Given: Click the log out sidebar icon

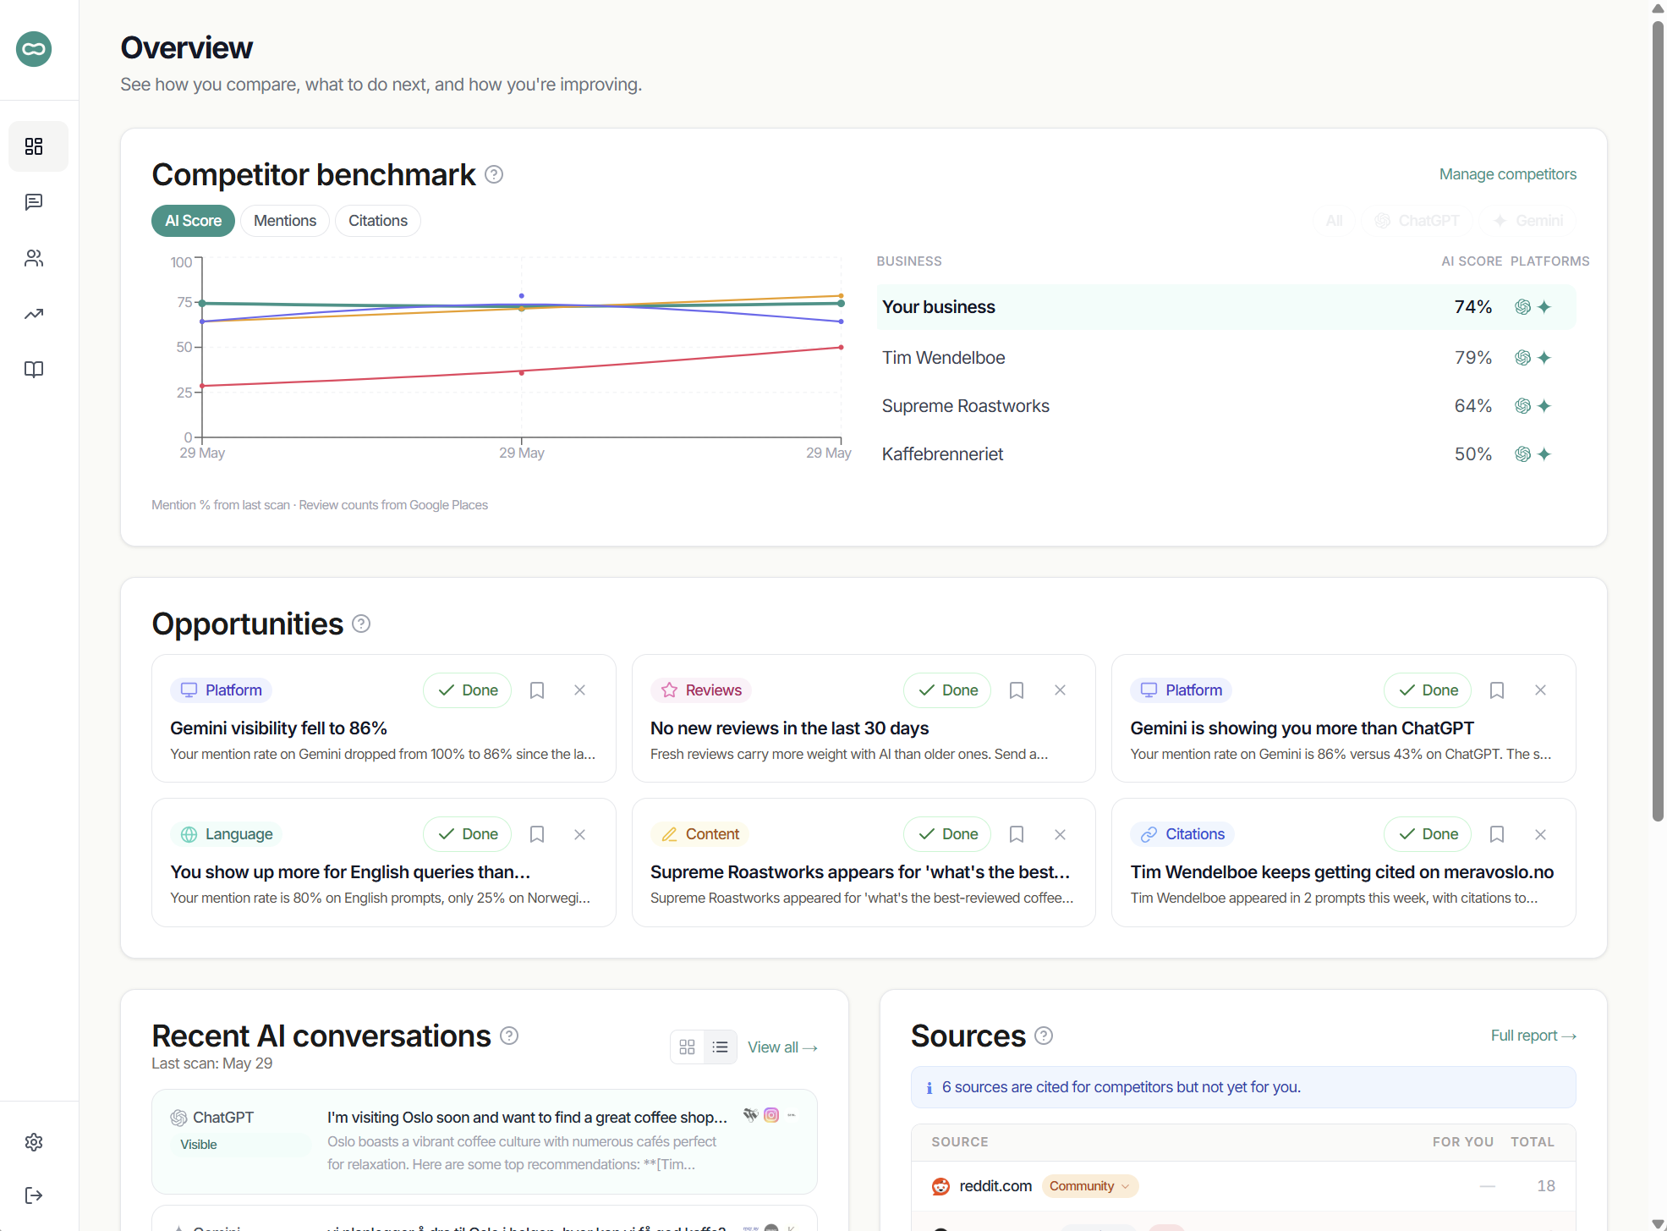Looking at the screenshot, I should click(34, 1195).
